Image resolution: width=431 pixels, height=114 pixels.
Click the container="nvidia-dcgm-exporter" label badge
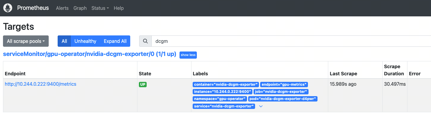pos(226,85)
